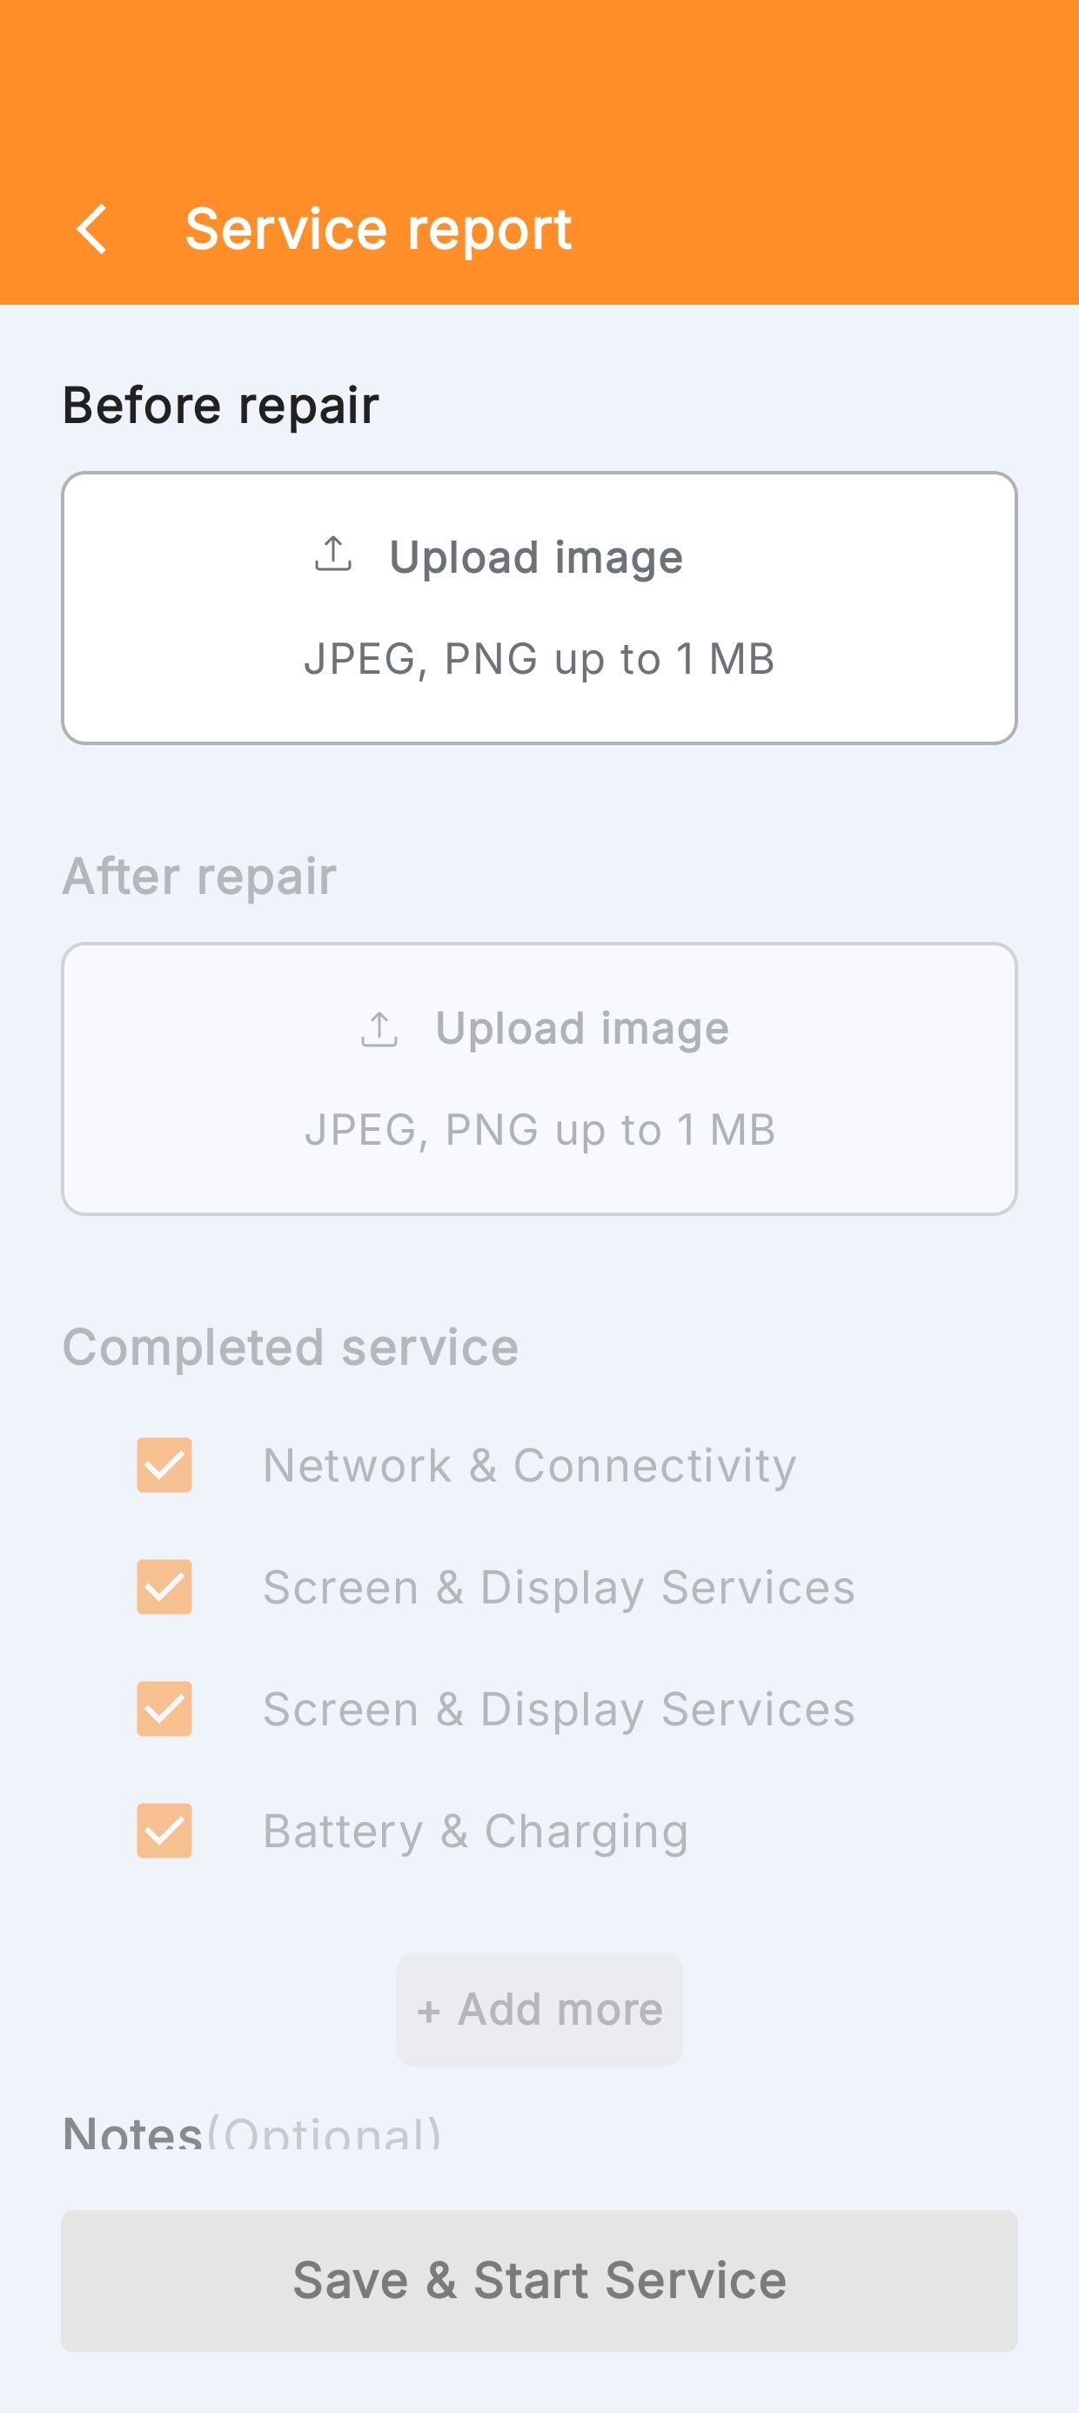
Task: Go back using the header arrow
Action: coord(91,230)
